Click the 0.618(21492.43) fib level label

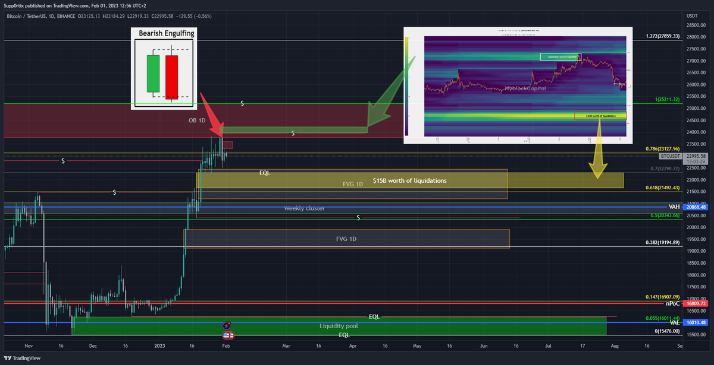[x=662, y=188]
